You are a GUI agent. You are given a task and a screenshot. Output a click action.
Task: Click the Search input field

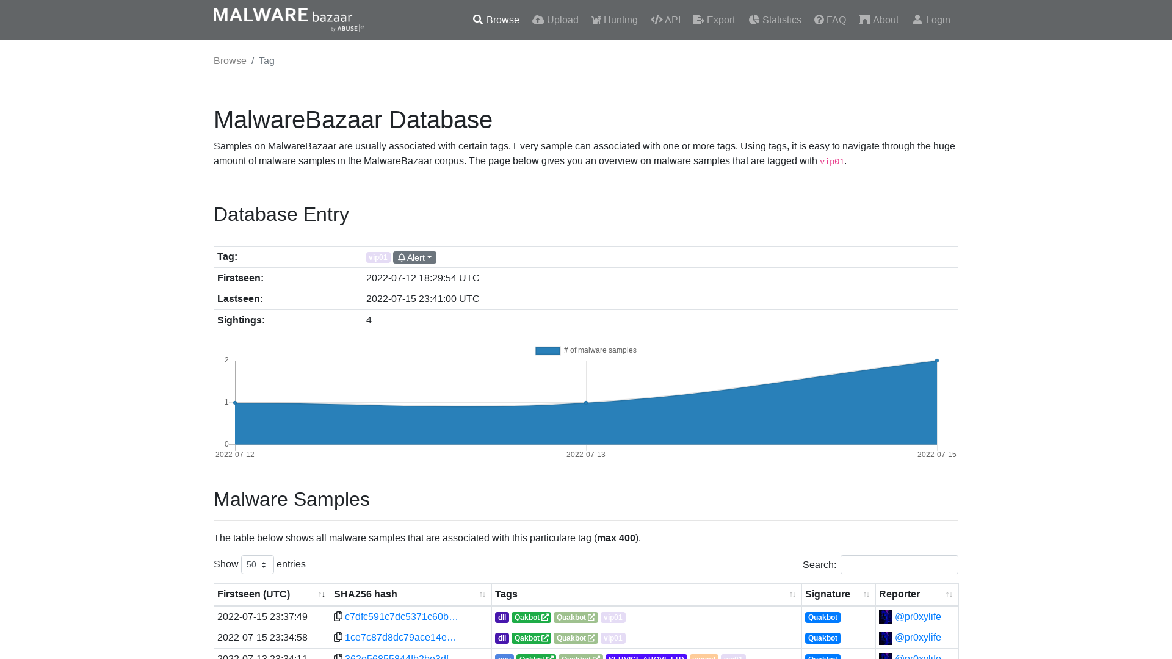coord(899,564)
